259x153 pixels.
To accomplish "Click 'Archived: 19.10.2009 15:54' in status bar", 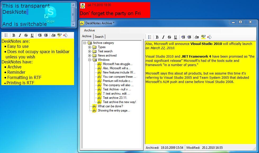I will click(x=164, y=148).
